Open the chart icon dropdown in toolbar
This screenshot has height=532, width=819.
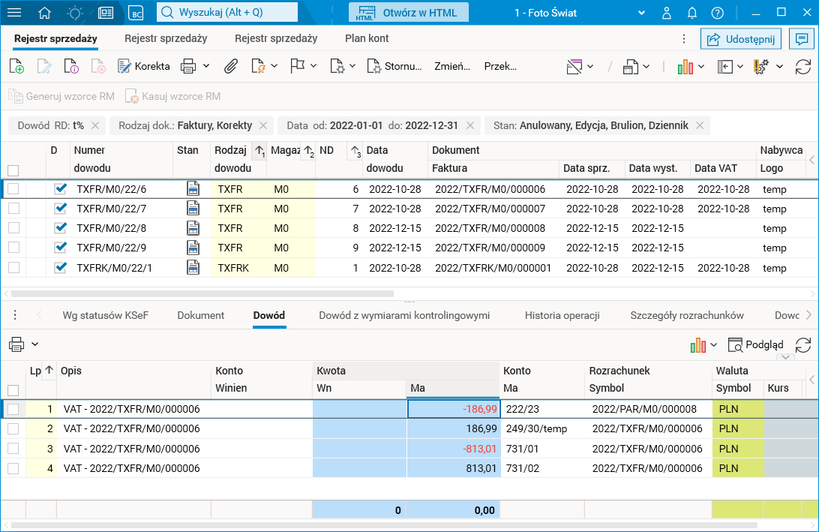tap(700, 66)
